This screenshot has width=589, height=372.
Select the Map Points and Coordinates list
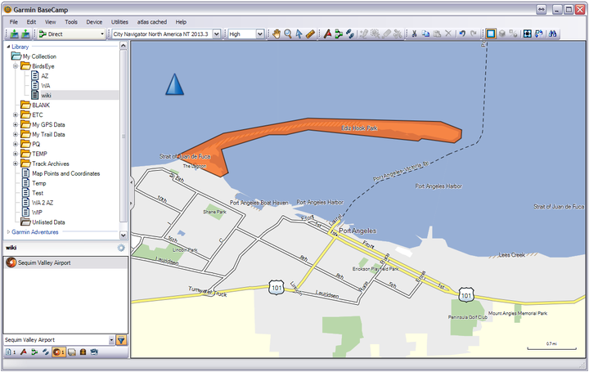click(x=65, y=173)
